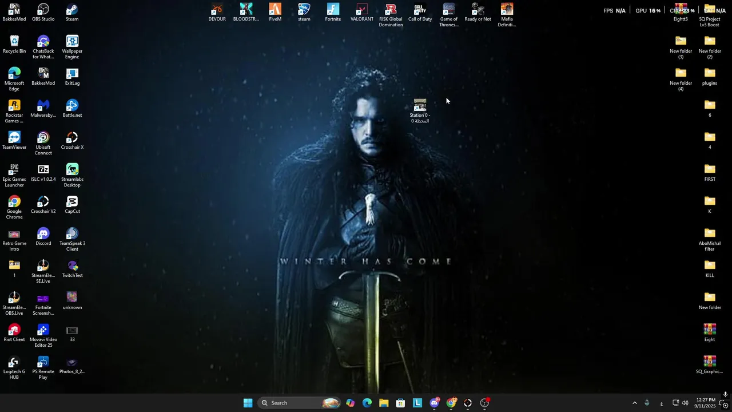Launch Streamlabs Desktop shortcut
The height and width of the screenshot is (412, 732).
click(72, 176)
